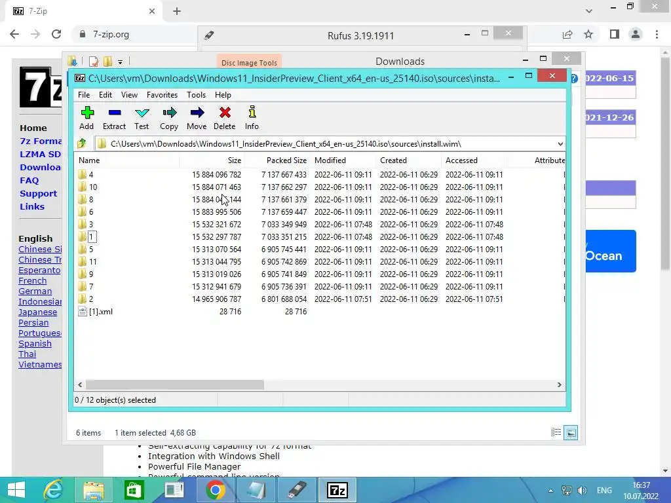Sort by the Modified column header
This screenshot has width=671, height=503.
[343, 160]
